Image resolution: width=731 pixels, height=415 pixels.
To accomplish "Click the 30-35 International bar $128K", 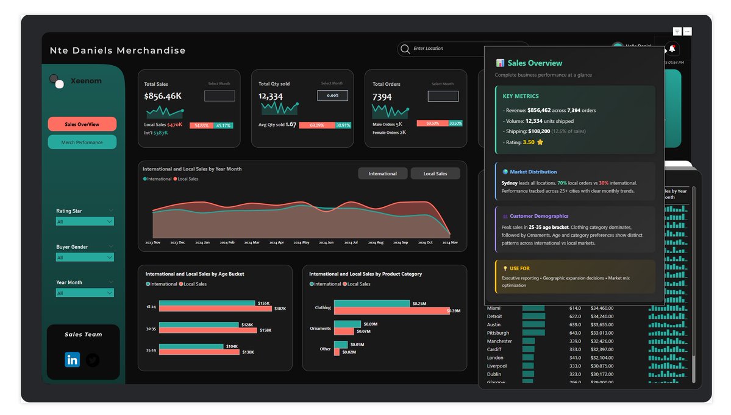I will click(x=199, y=325).
